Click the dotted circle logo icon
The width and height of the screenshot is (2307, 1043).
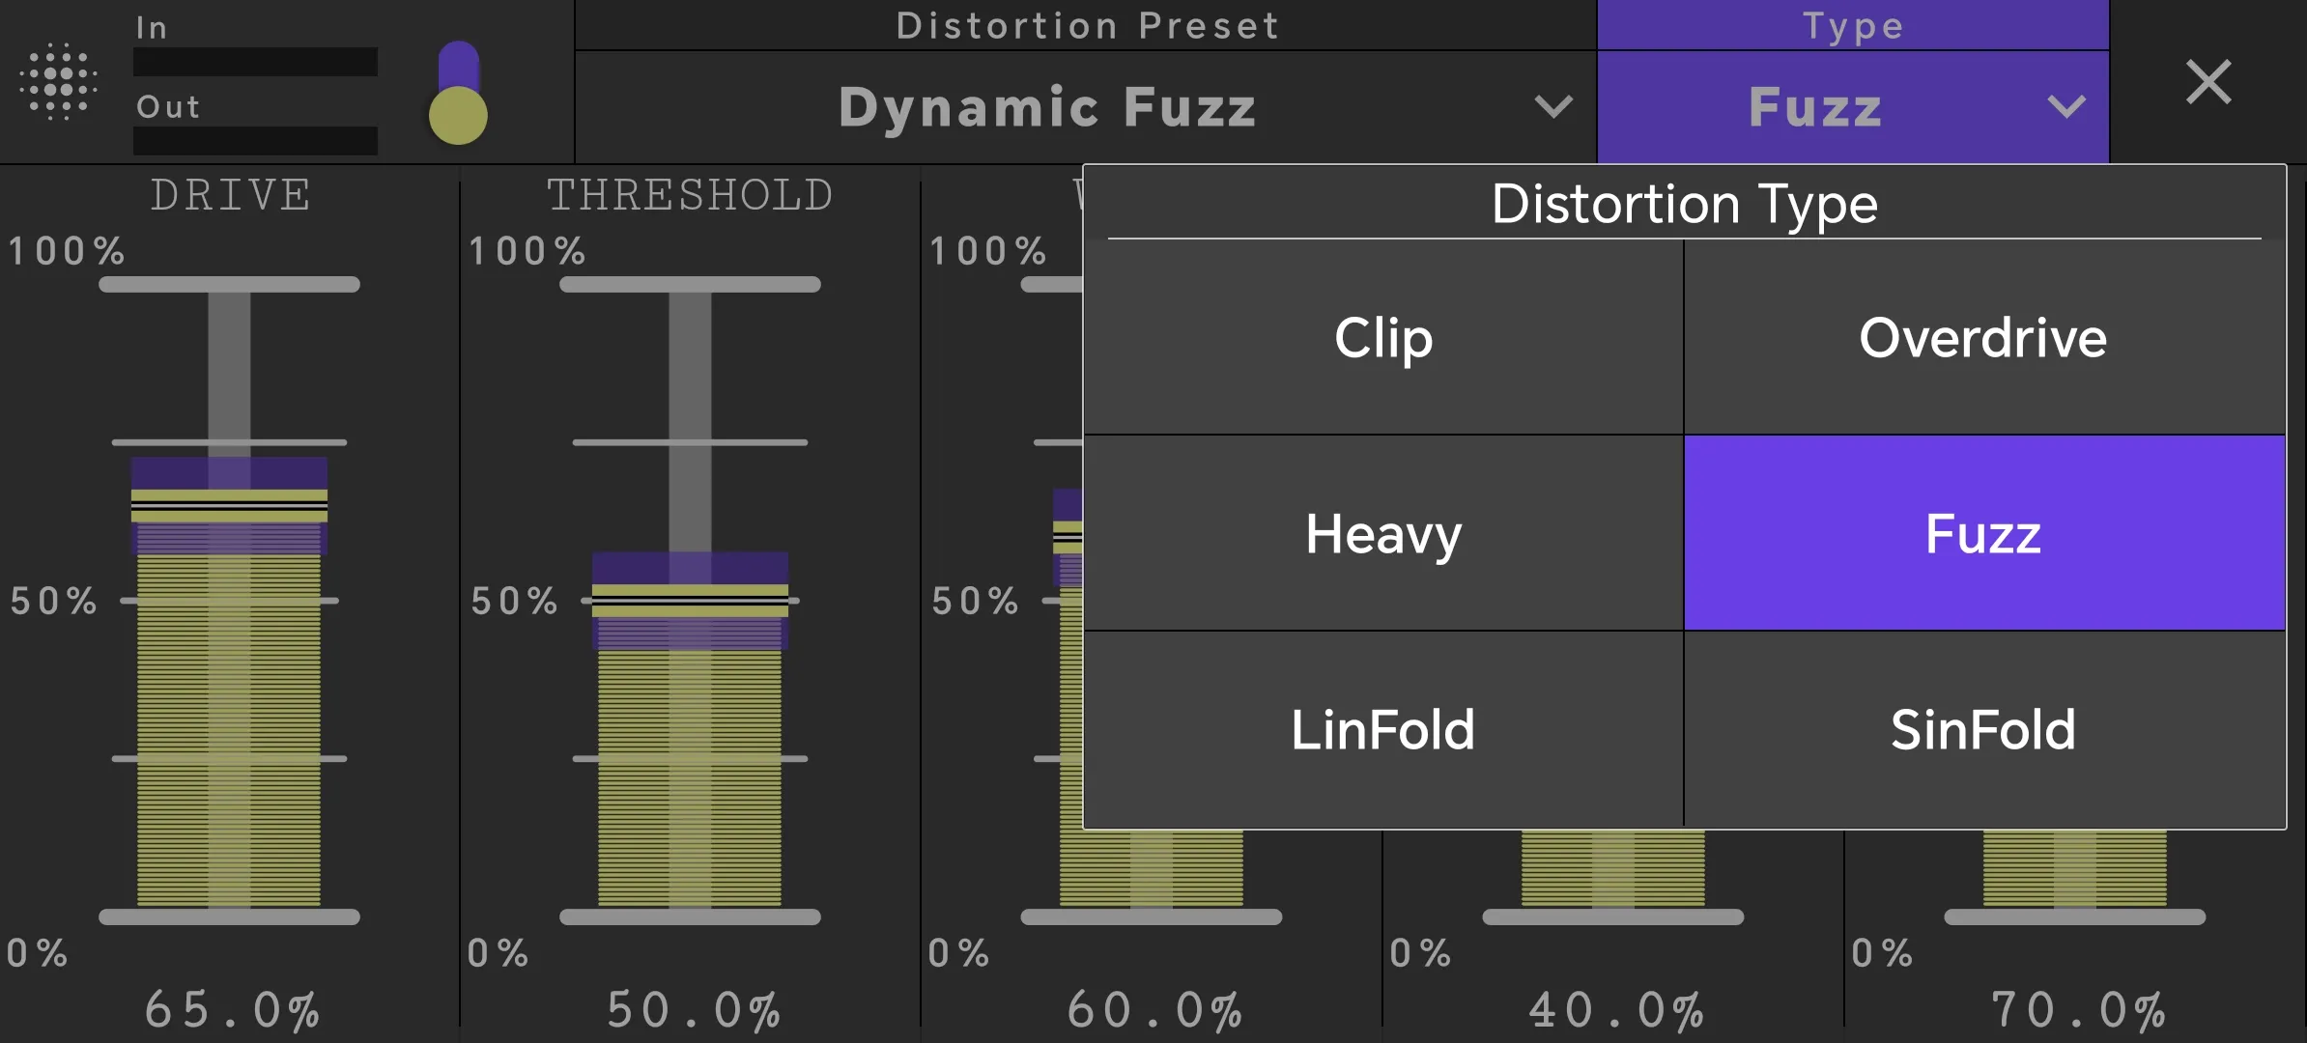[x=59, y=81]
